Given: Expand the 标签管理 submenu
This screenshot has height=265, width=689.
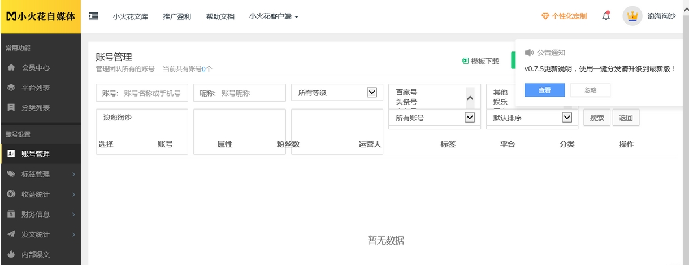Looking at the screenshot, I should (40, 174).
